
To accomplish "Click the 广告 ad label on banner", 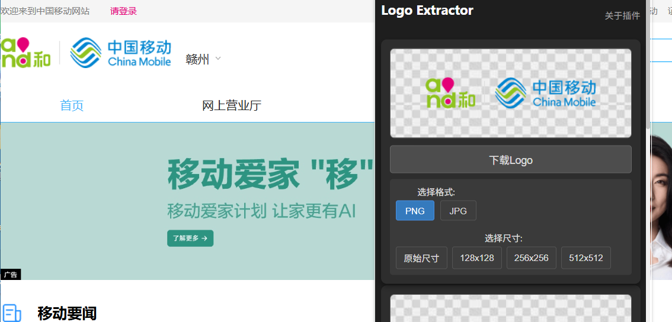I will pos(10,275).
